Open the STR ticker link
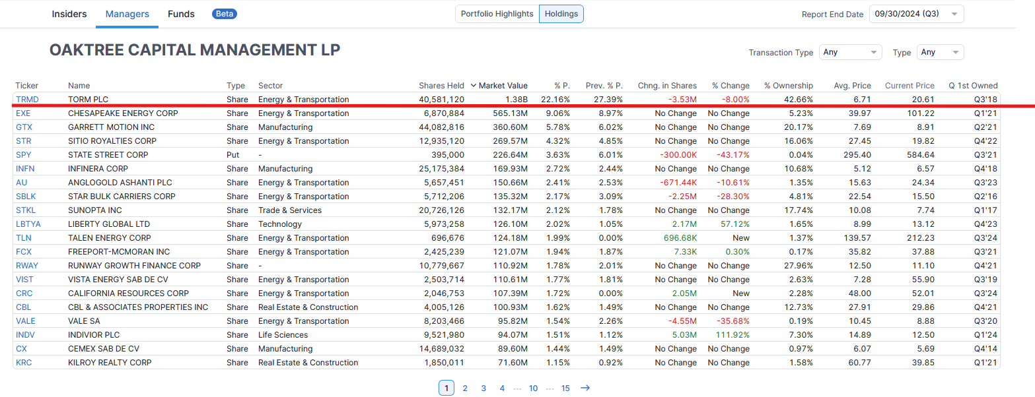The width and height of the screenshot is (1035, 397). click(x=23, y=141)
